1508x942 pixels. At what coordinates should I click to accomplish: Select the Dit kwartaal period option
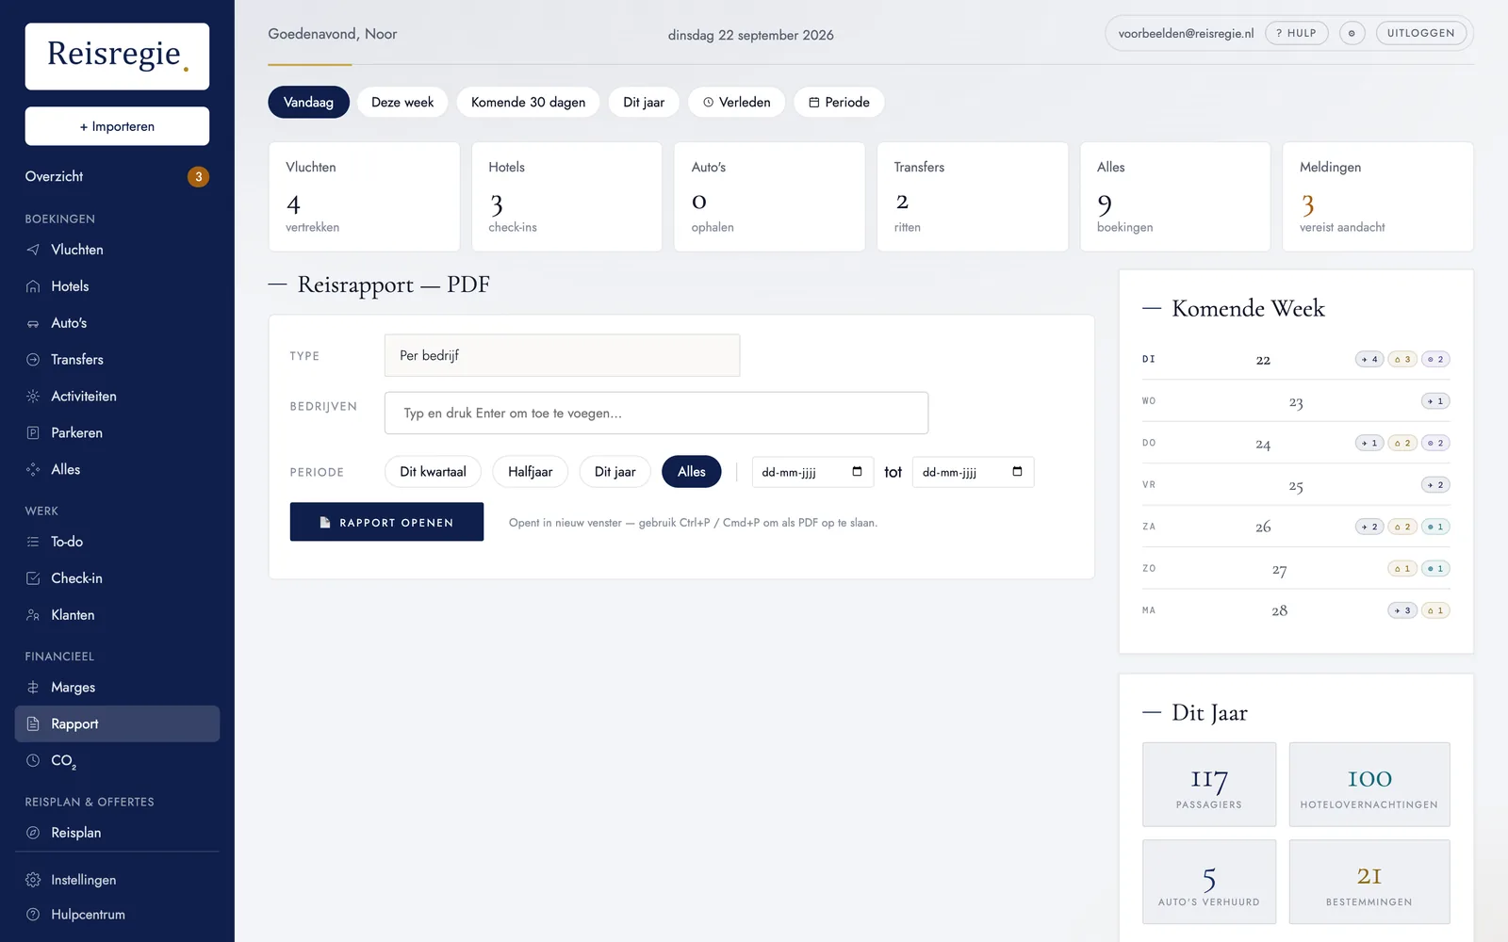(433, 472)
